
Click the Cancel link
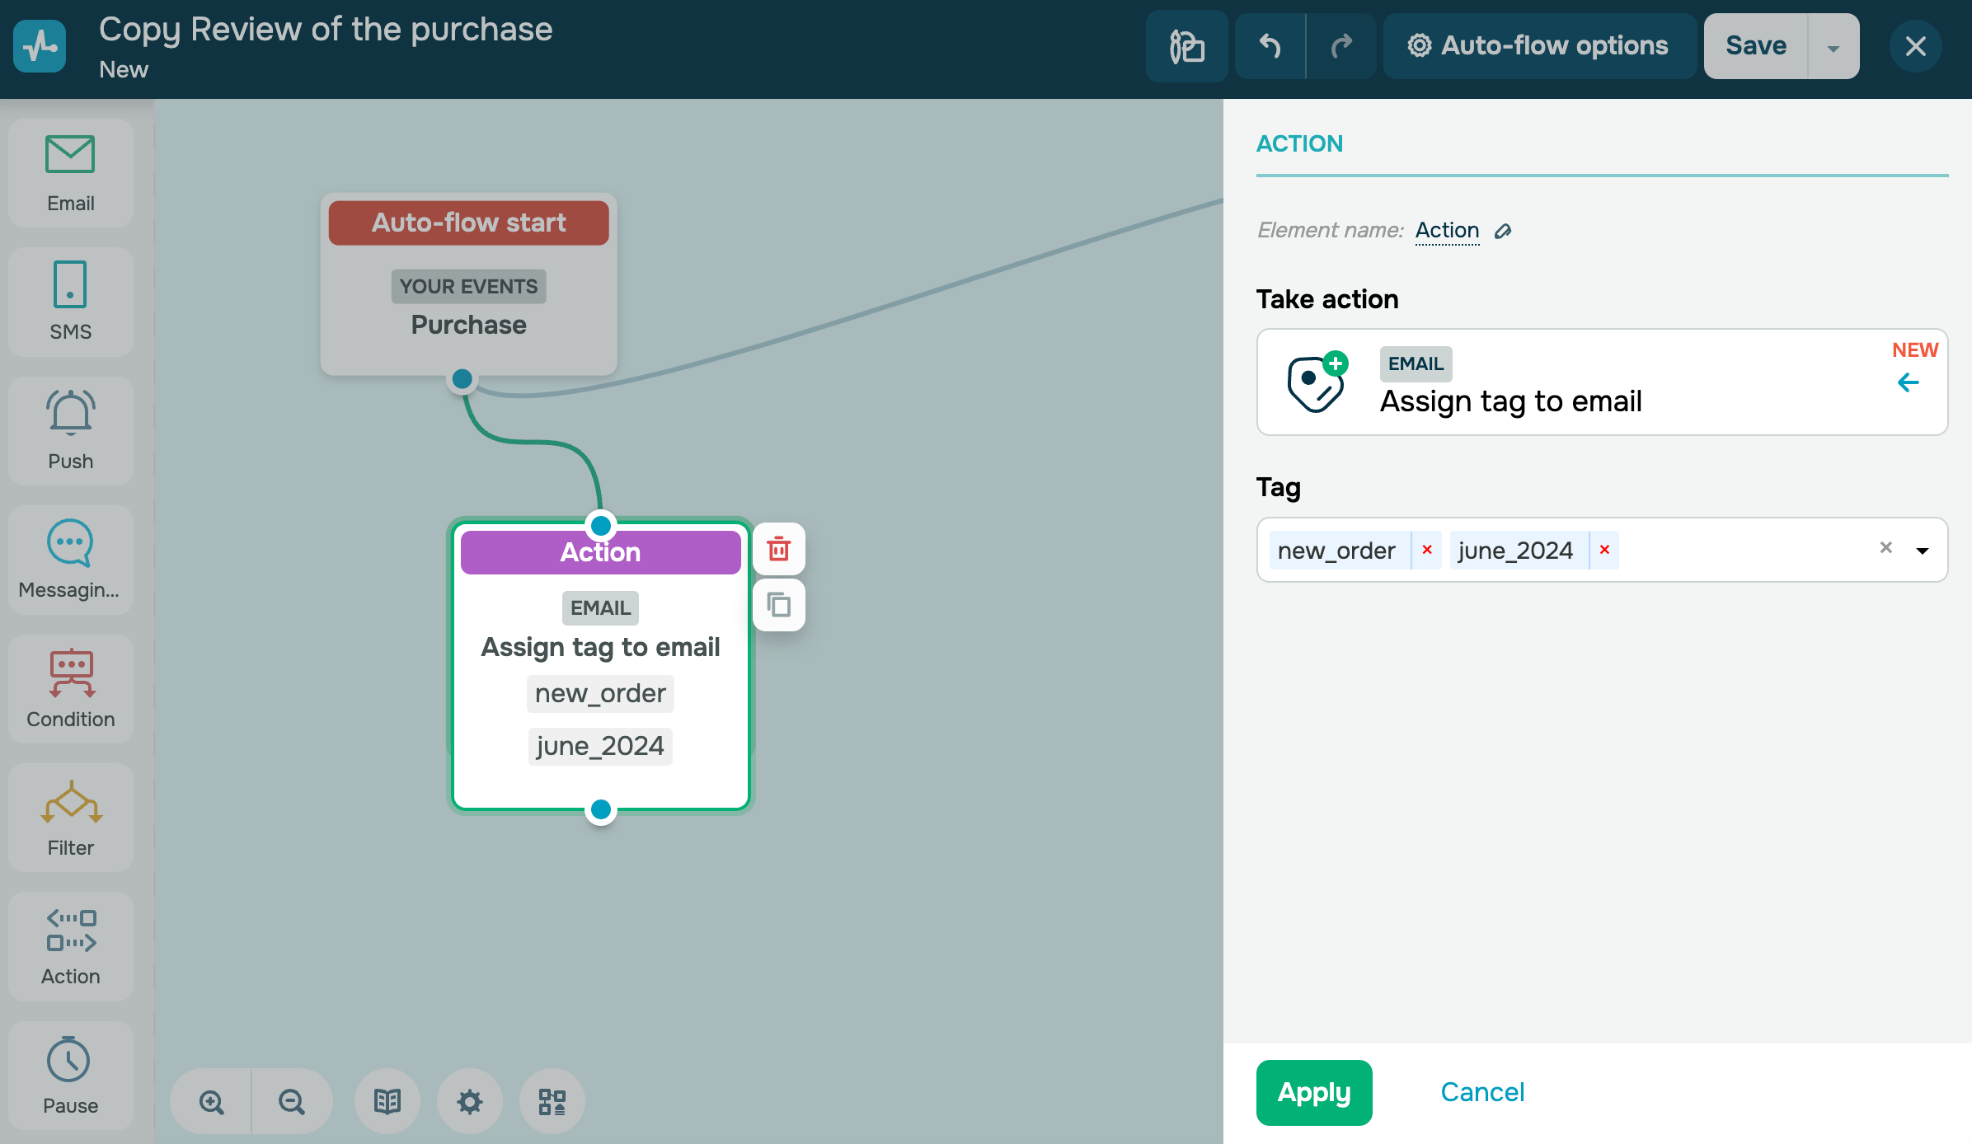tap(1481, 1092)
